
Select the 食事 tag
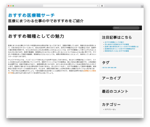[x=115, y=68]
